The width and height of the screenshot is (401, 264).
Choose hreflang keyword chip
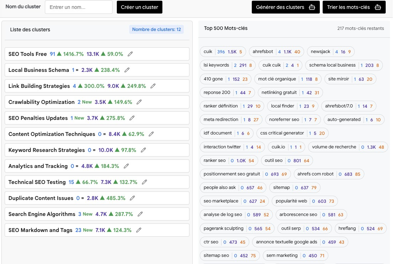tap(361, 228)
